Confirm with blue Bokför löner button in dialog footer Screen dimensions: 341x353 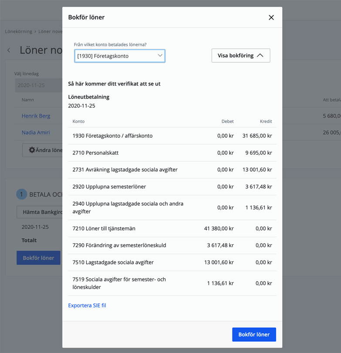click(x=254, y=334)
